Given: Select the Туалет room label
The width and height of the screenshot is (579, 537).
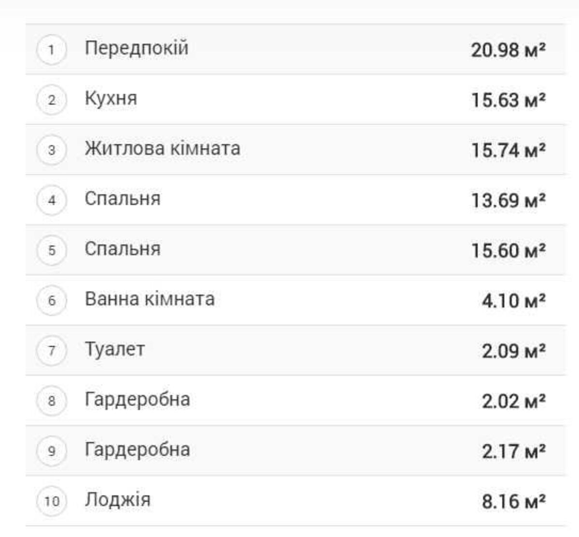Looking at the screenshot, I should (115, 349).
